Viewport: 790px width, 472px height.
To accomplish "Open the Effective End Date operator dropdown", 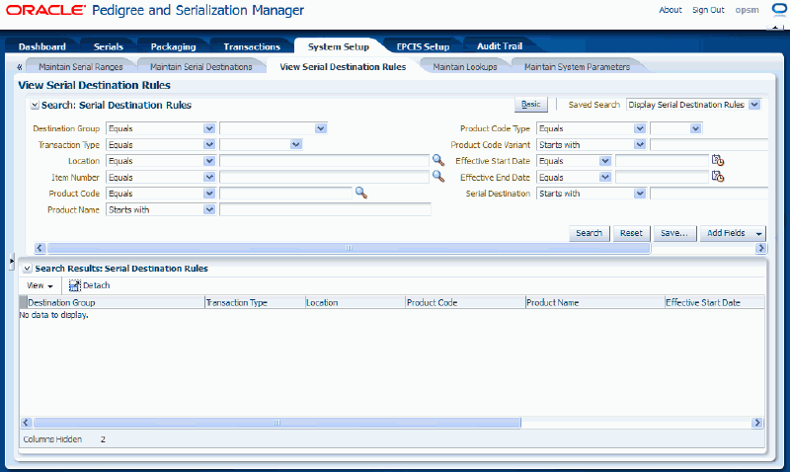I will (605, 178).
